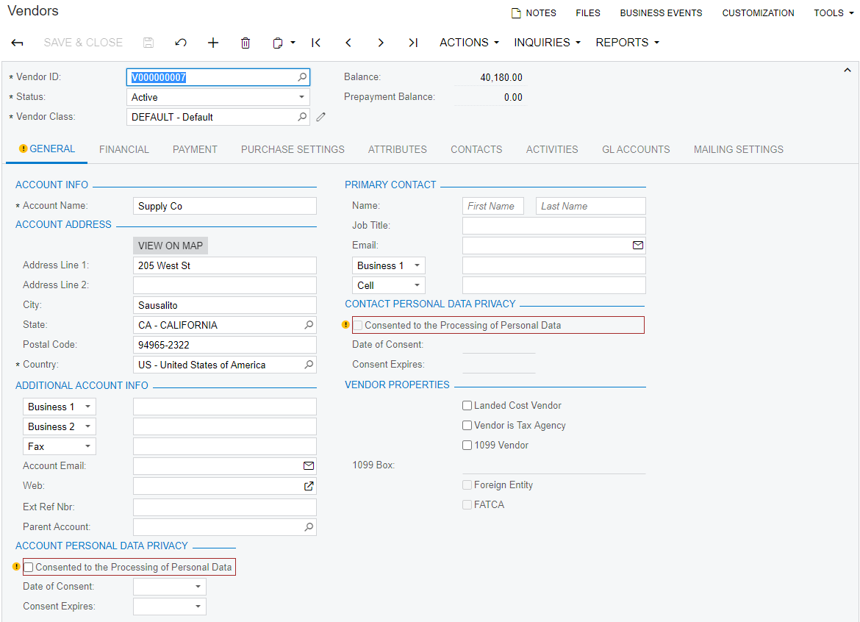Click the Vendor ID lookup magnifier
Image resolution: width=860 pixels, height=622 pixels.
301,77
